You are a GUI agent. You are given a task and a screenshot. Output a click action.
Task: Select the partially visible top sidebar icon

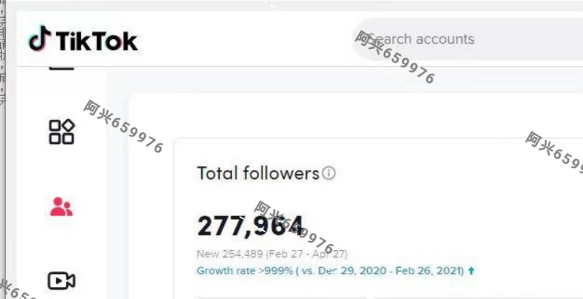click(x=61, y=68)
